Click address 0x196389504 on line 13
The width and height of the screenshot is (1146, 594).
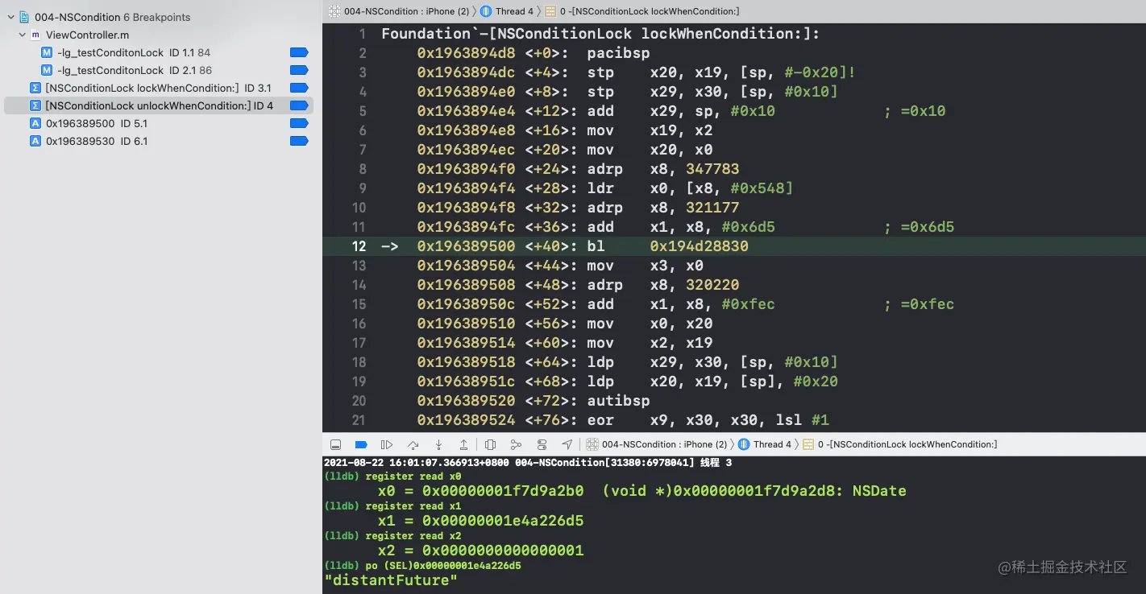coord(466,266)
